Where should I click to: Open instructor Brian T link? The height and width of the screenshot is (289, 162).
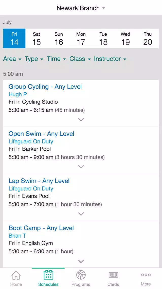(17, 236)
